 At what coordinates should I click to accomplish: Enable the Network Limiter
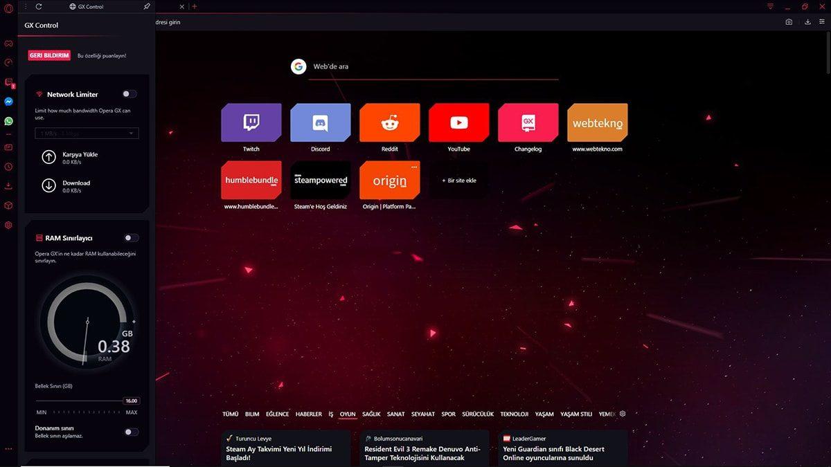129,93
